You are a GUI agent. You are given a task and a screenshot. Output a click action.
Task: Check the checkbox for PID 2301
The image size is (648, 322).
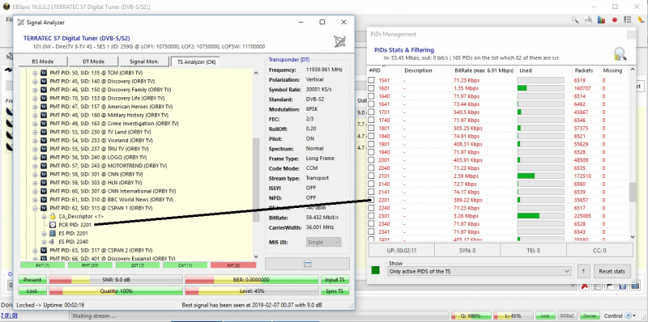coord(372,216)
